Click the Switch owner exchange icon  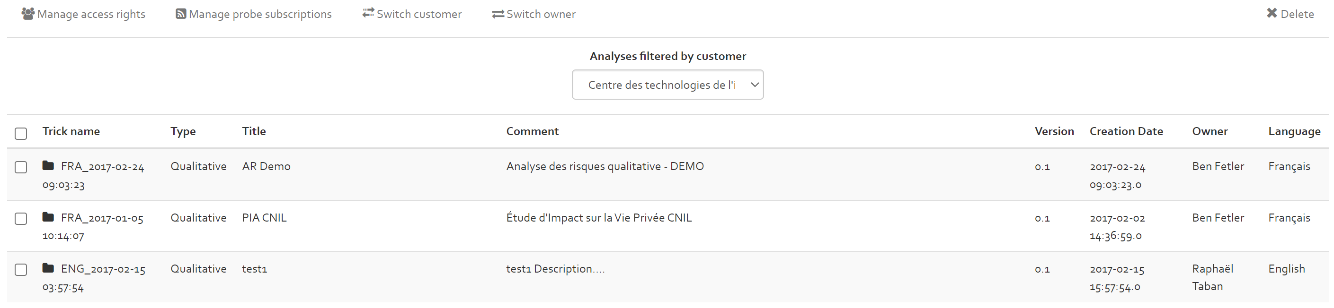pos(498,14)
